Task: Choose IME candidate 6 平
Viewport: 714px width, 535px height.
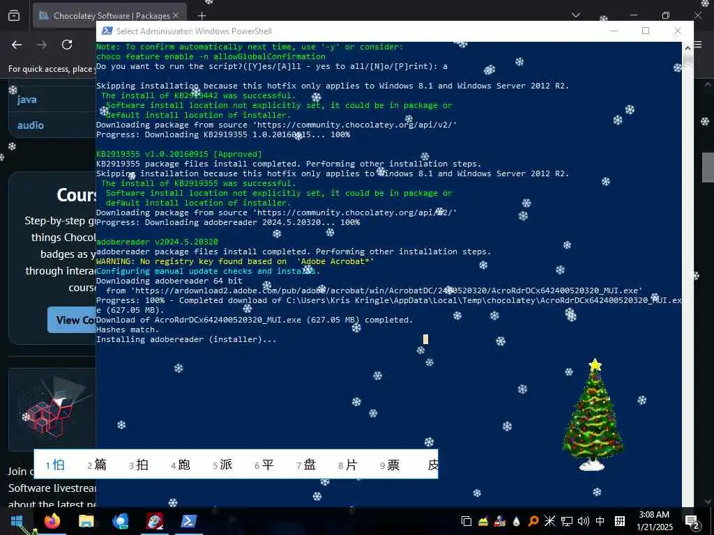Action: [x=264, y=465]
